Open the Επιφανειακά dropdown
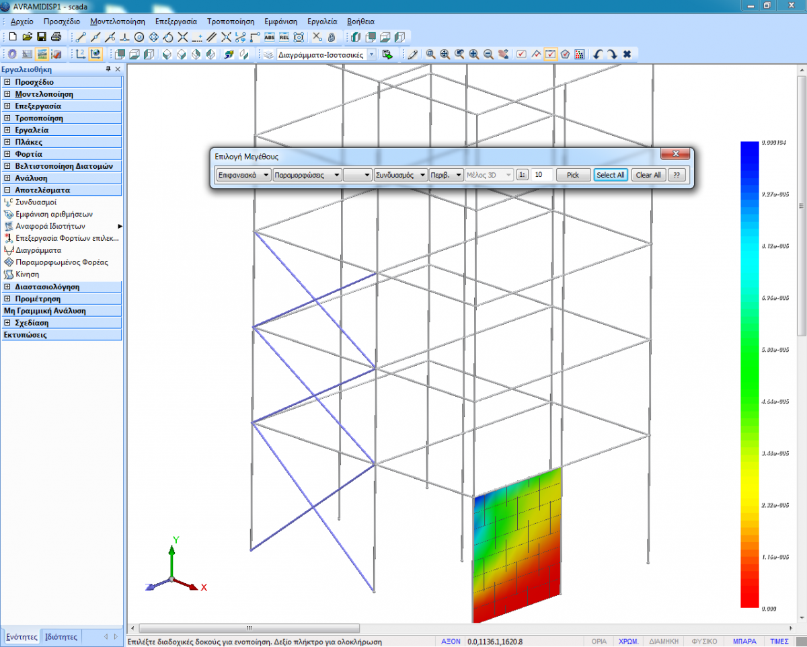 (243, 175)
